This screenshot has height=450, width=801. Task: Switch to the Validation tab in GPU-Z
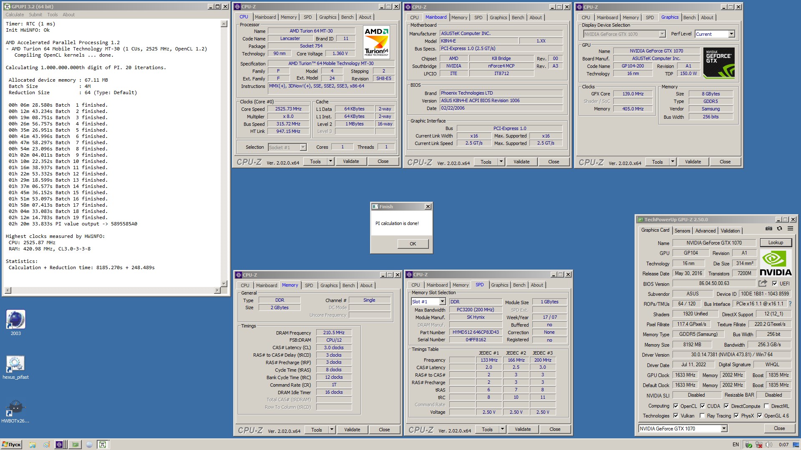pos(730,230)
